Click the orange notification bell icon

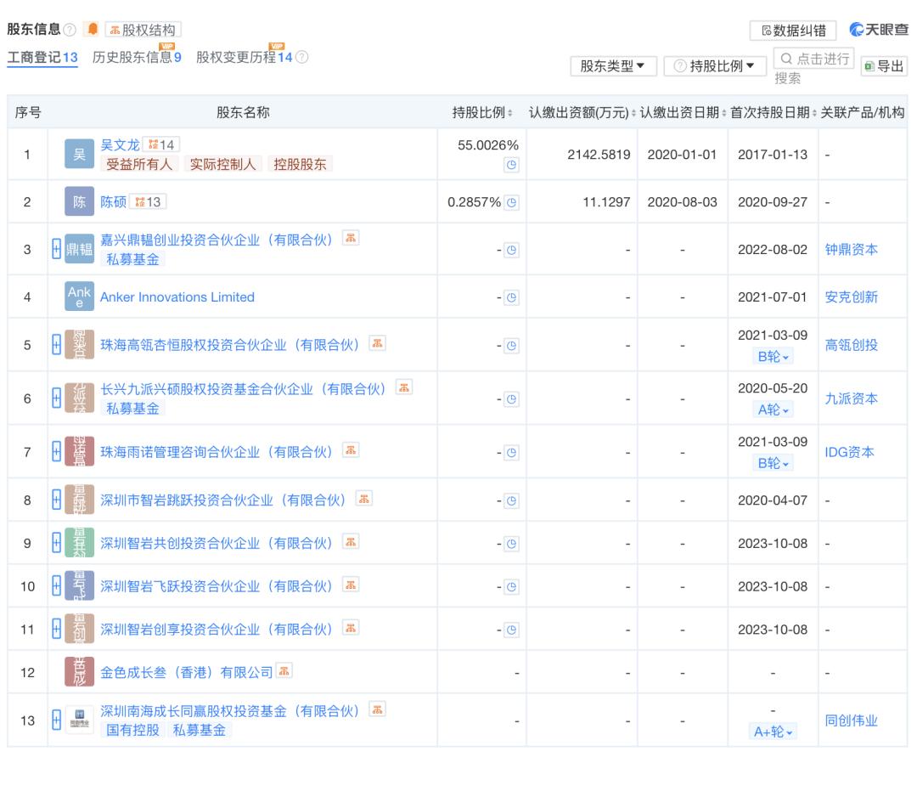[x=92, y=30]
